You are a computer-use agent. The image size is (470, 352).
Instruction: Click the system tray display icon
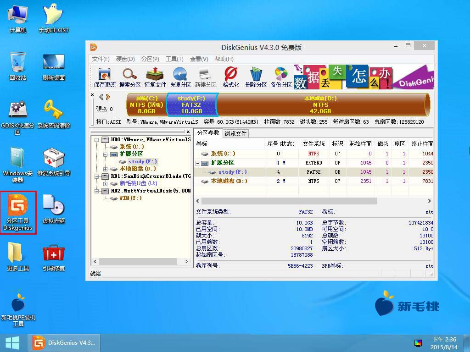(x=418, y=343)
